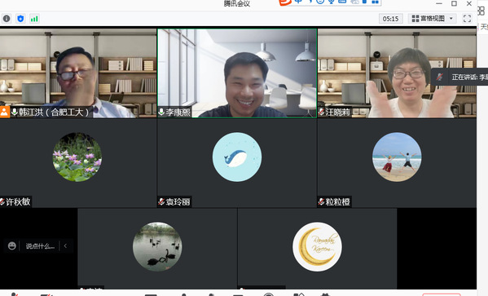Image resolution: width=488 pixels, height=296 pixels.
Task: Check the green network signal icon
Action: (34, 19)
